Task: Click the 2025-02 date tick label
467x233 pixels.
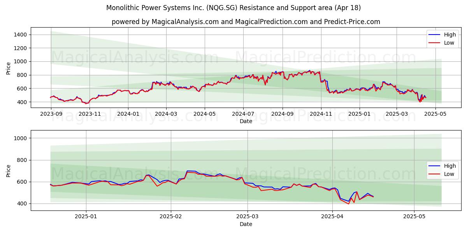Action: (x=171, y=217)
